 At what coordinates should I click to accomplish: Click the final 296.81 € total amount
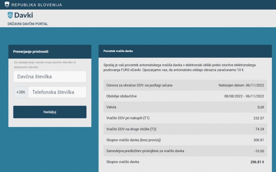coord(257,162)
